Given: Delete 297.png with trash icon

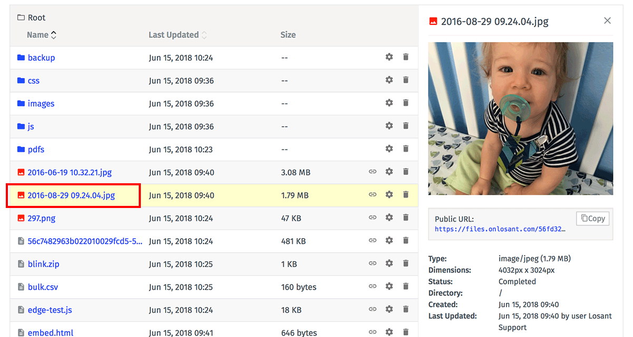Looking at the screenshot, I should point(406,217).
